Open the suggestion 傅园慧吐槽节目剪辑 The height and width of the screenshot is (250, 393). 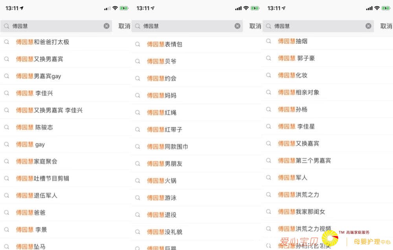[42, 178]
